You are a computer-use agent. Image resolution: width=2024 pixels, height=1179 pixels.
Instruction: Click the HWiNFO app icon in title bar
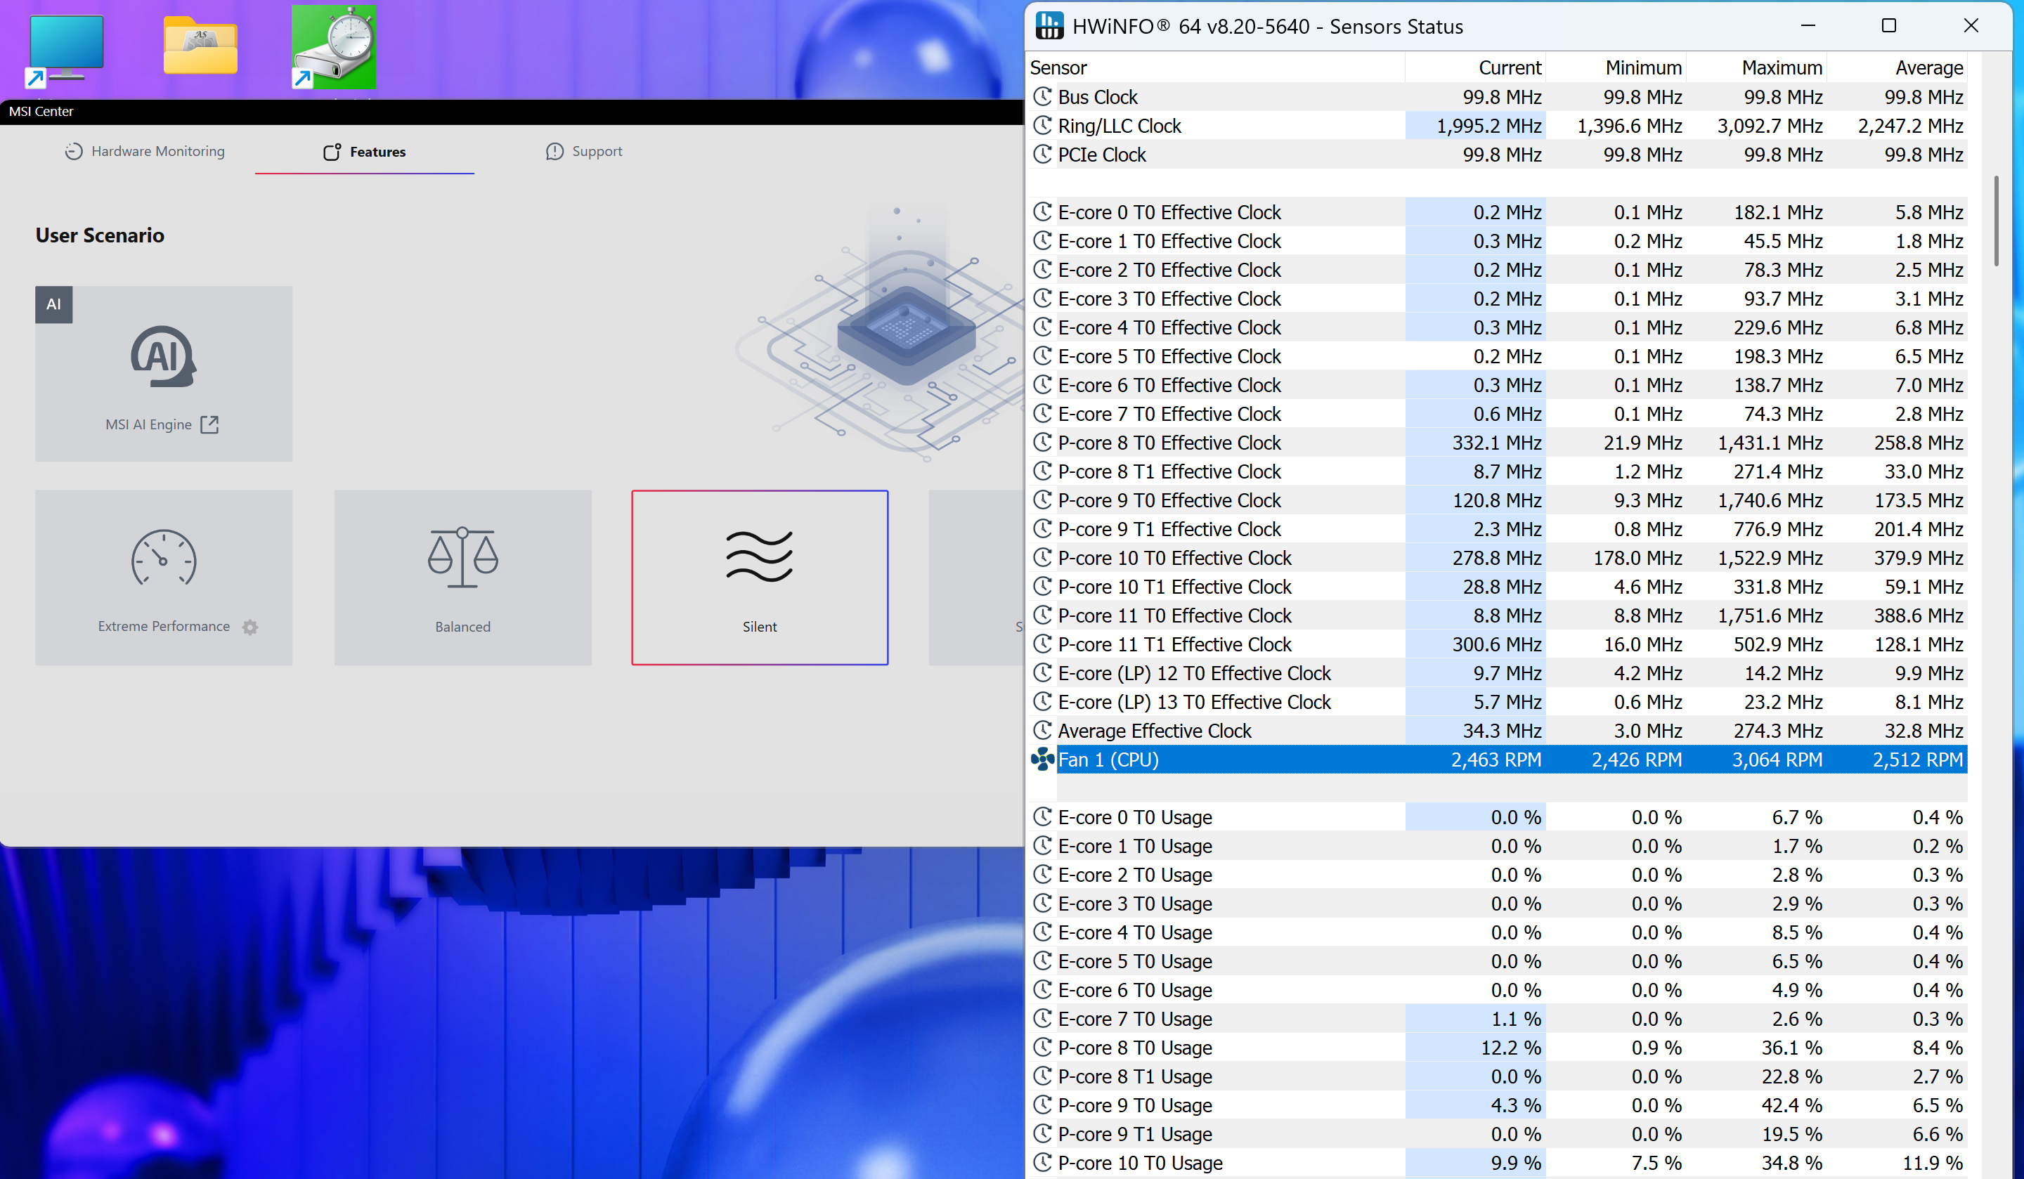tap(1049, 26)
